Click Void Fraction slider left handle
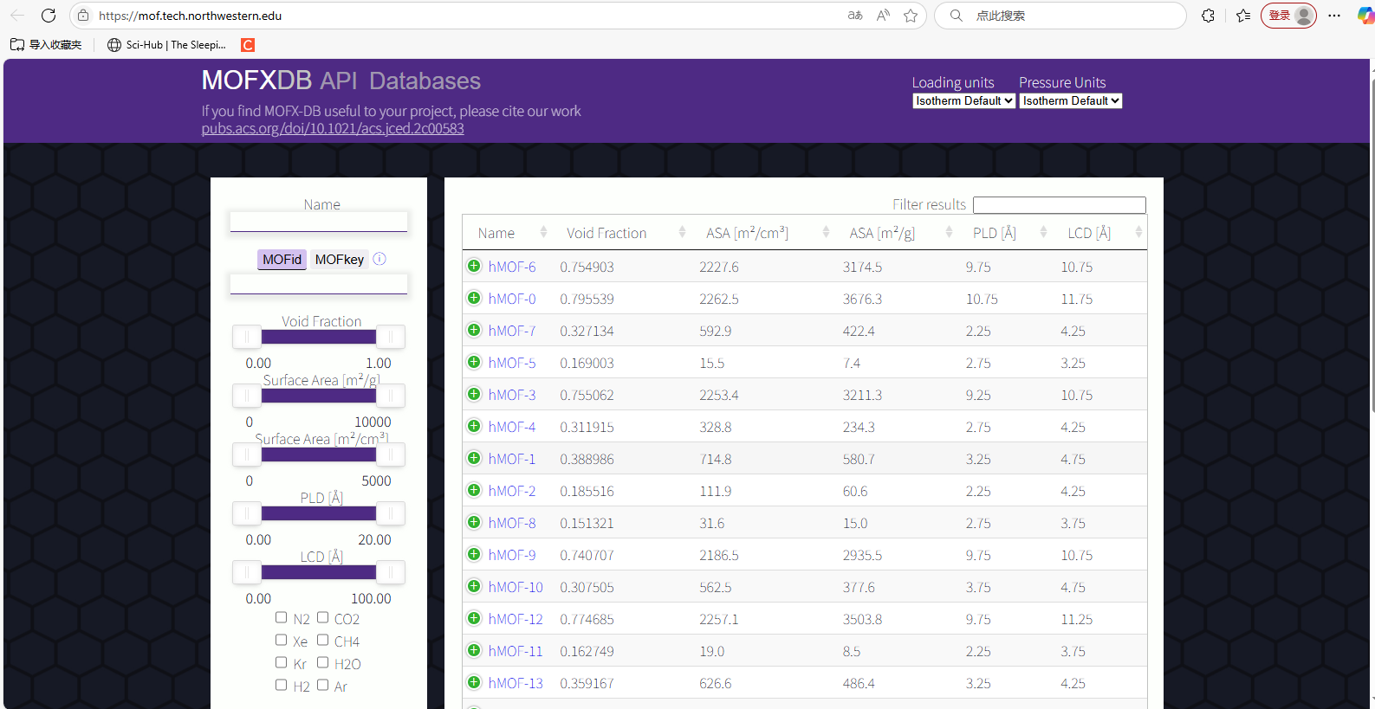This screenshot has width=1375, height=709. 247,337
